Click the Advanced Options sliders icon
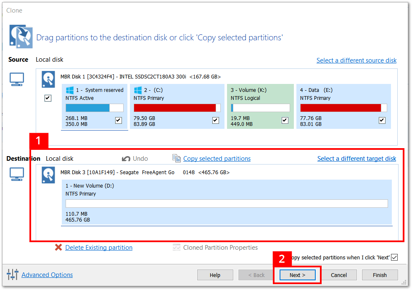The image size is (412, 290). (x=13, y=274)
